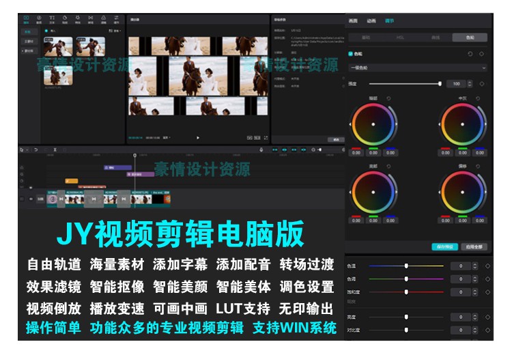
Task: Open the media sort dropdown in media panel
Action: click(117, 31)
